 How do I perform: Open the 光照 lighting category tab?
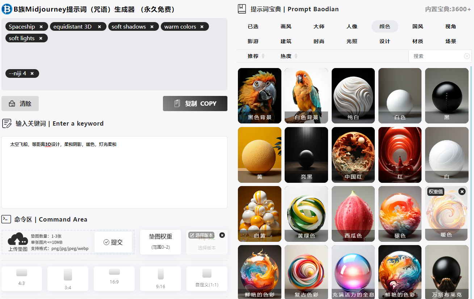click(352, 41)
